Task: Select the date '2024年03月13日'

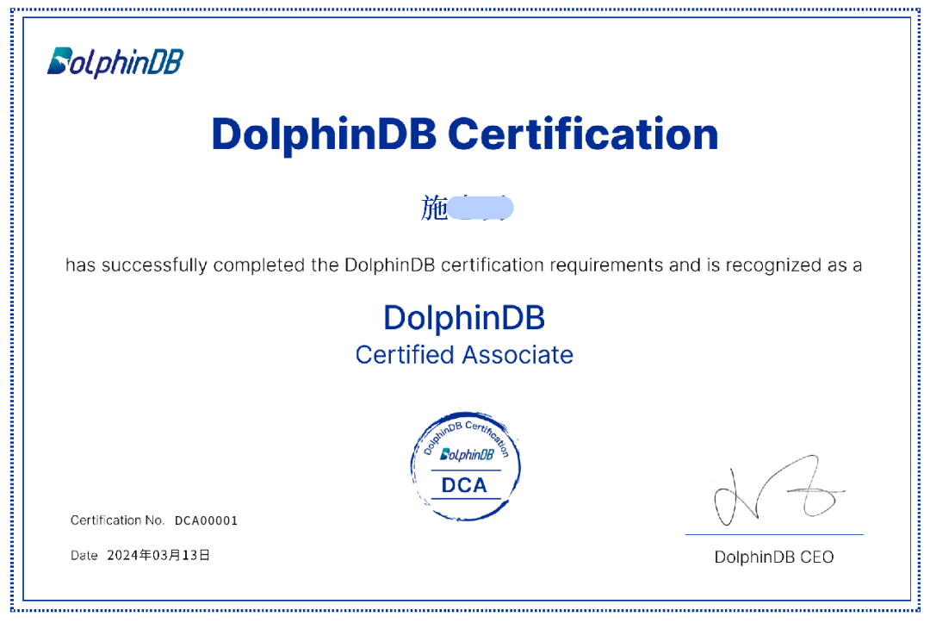Action: tap(158, 556)
